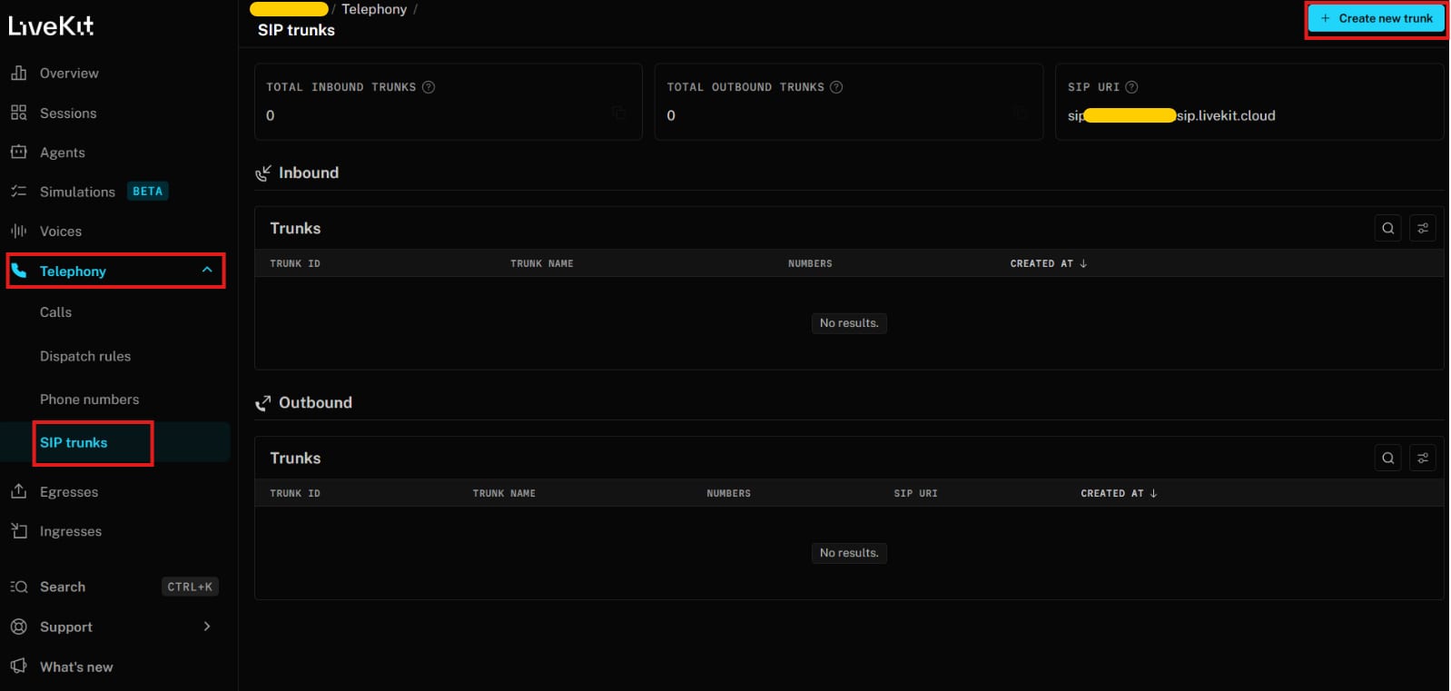Open the Ingresses page
The width and height of the screenshot is (1451, 691).
pos(71,531)
